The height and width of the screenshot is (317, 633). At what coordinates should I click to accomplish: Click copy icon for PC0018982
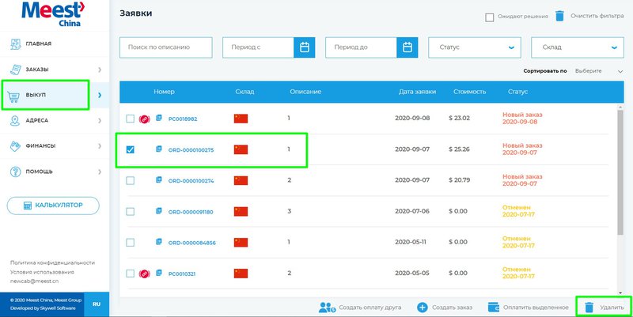[159, 118]
